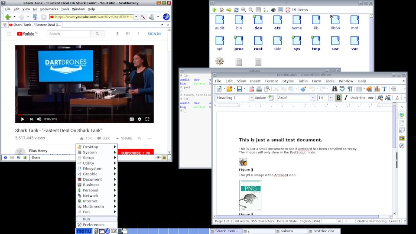This screenshot has height=234, width=416.
Task: Click the Update style button in Writer
Action: [x=260, y=97]
